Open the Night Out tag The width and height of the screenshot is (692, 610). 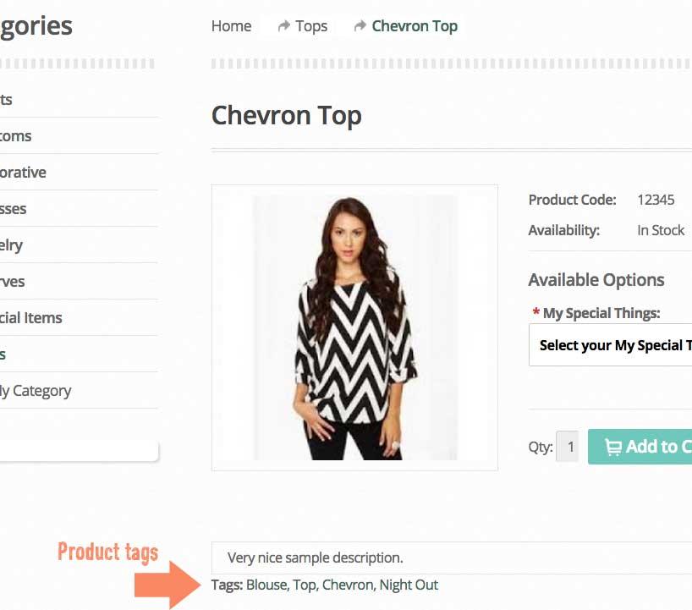pos(409,585)
